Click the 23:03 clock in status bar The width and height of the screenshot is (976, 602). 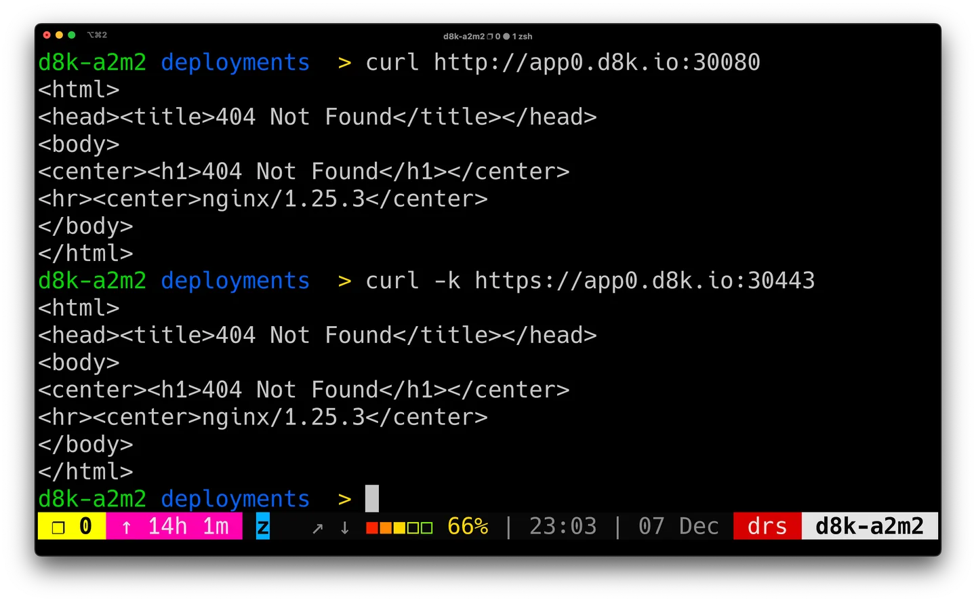[563, 526]
